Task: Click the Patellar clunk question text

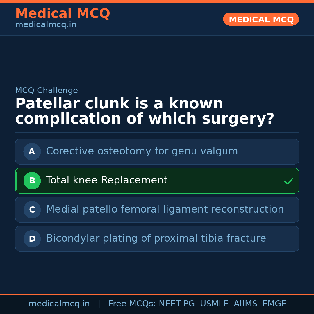Action: (144, 111)
